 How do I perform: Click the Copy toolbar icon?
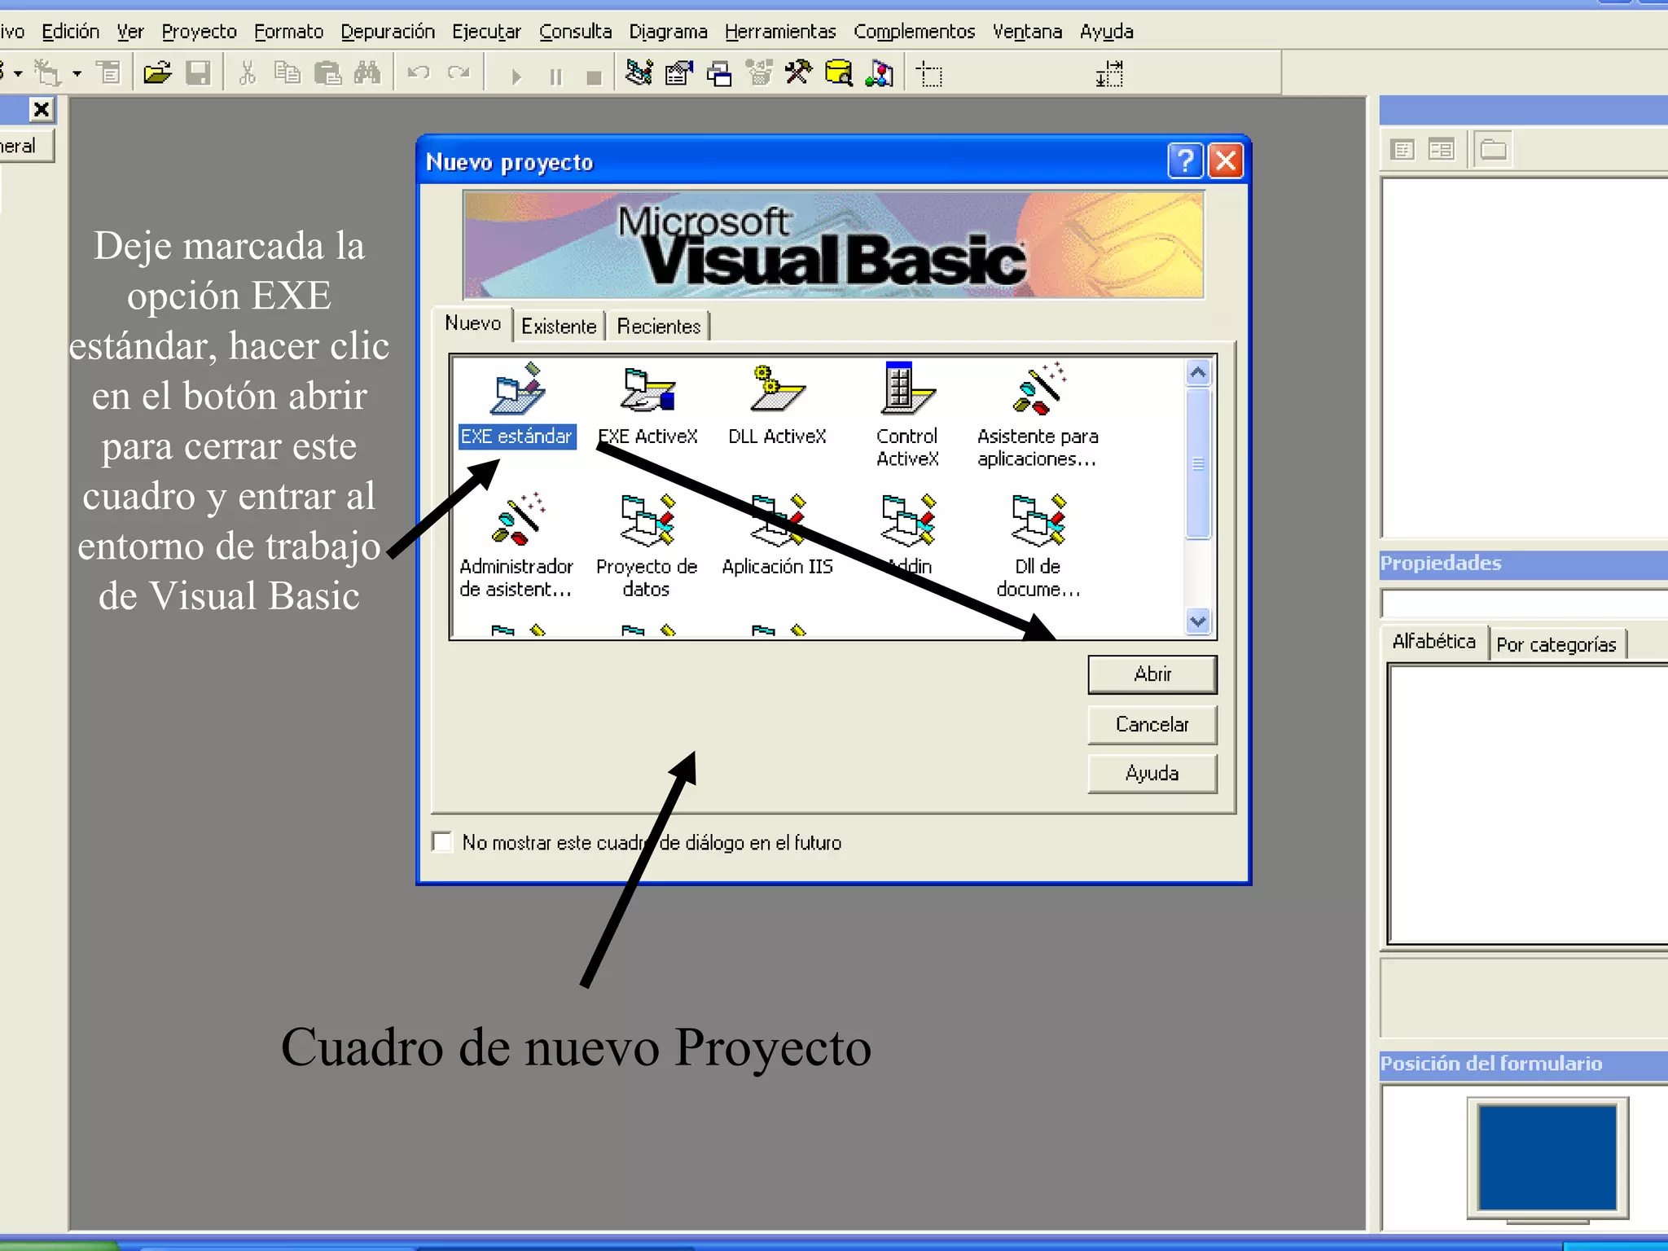pos(287,74)
